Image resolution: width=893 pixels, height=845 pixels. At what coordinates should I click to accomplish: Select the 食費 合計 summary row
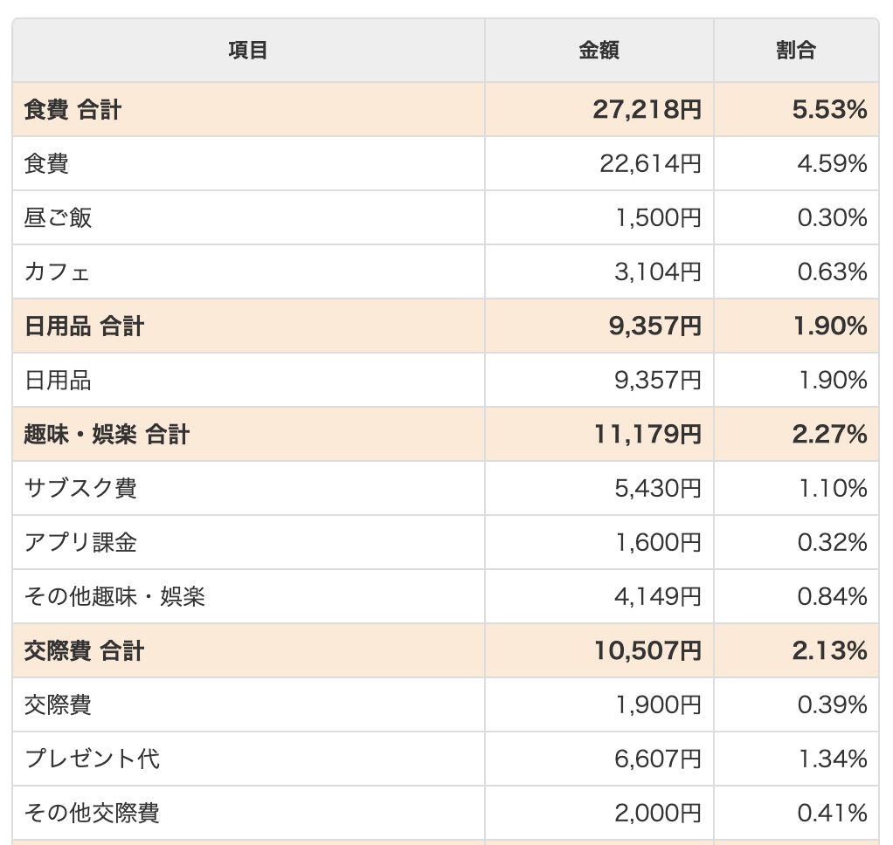[x=73, y=110]
